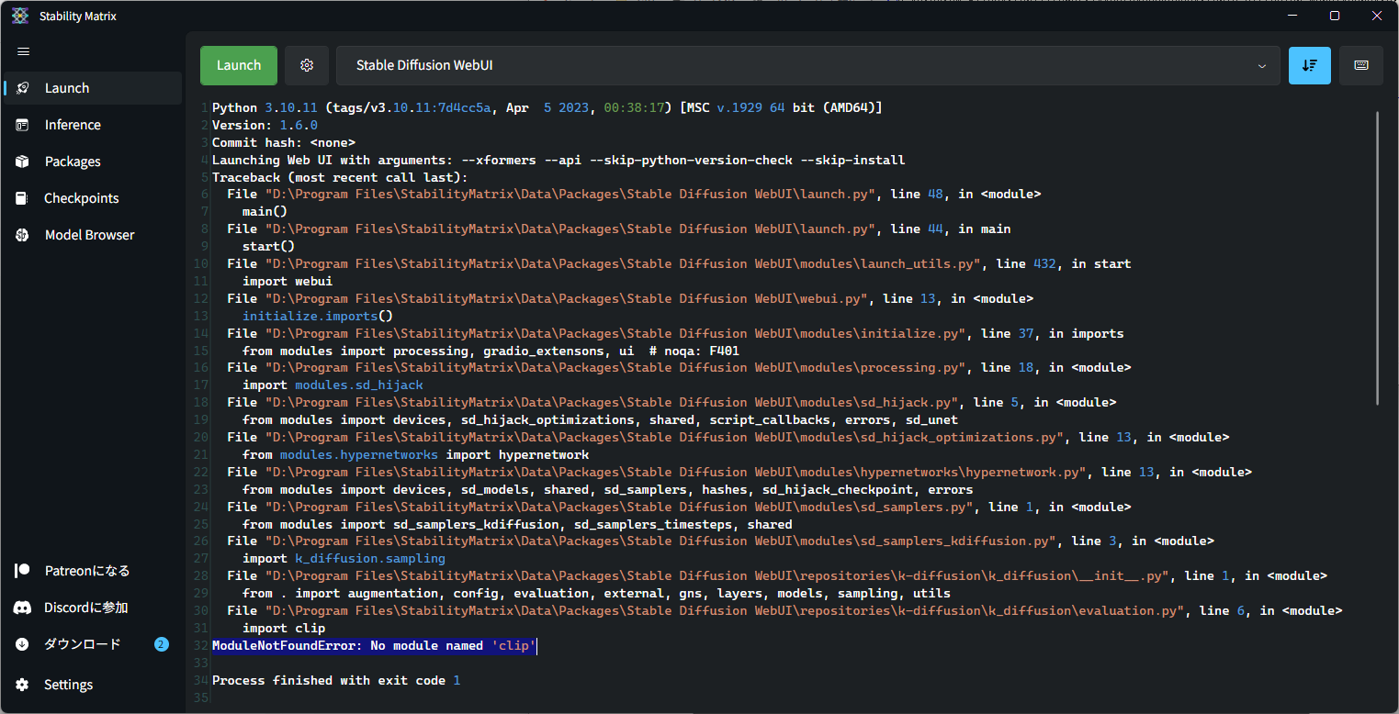
Task: Click 'from modules.hypernetworks import hypernetwork' line
Action: [415, 455]
